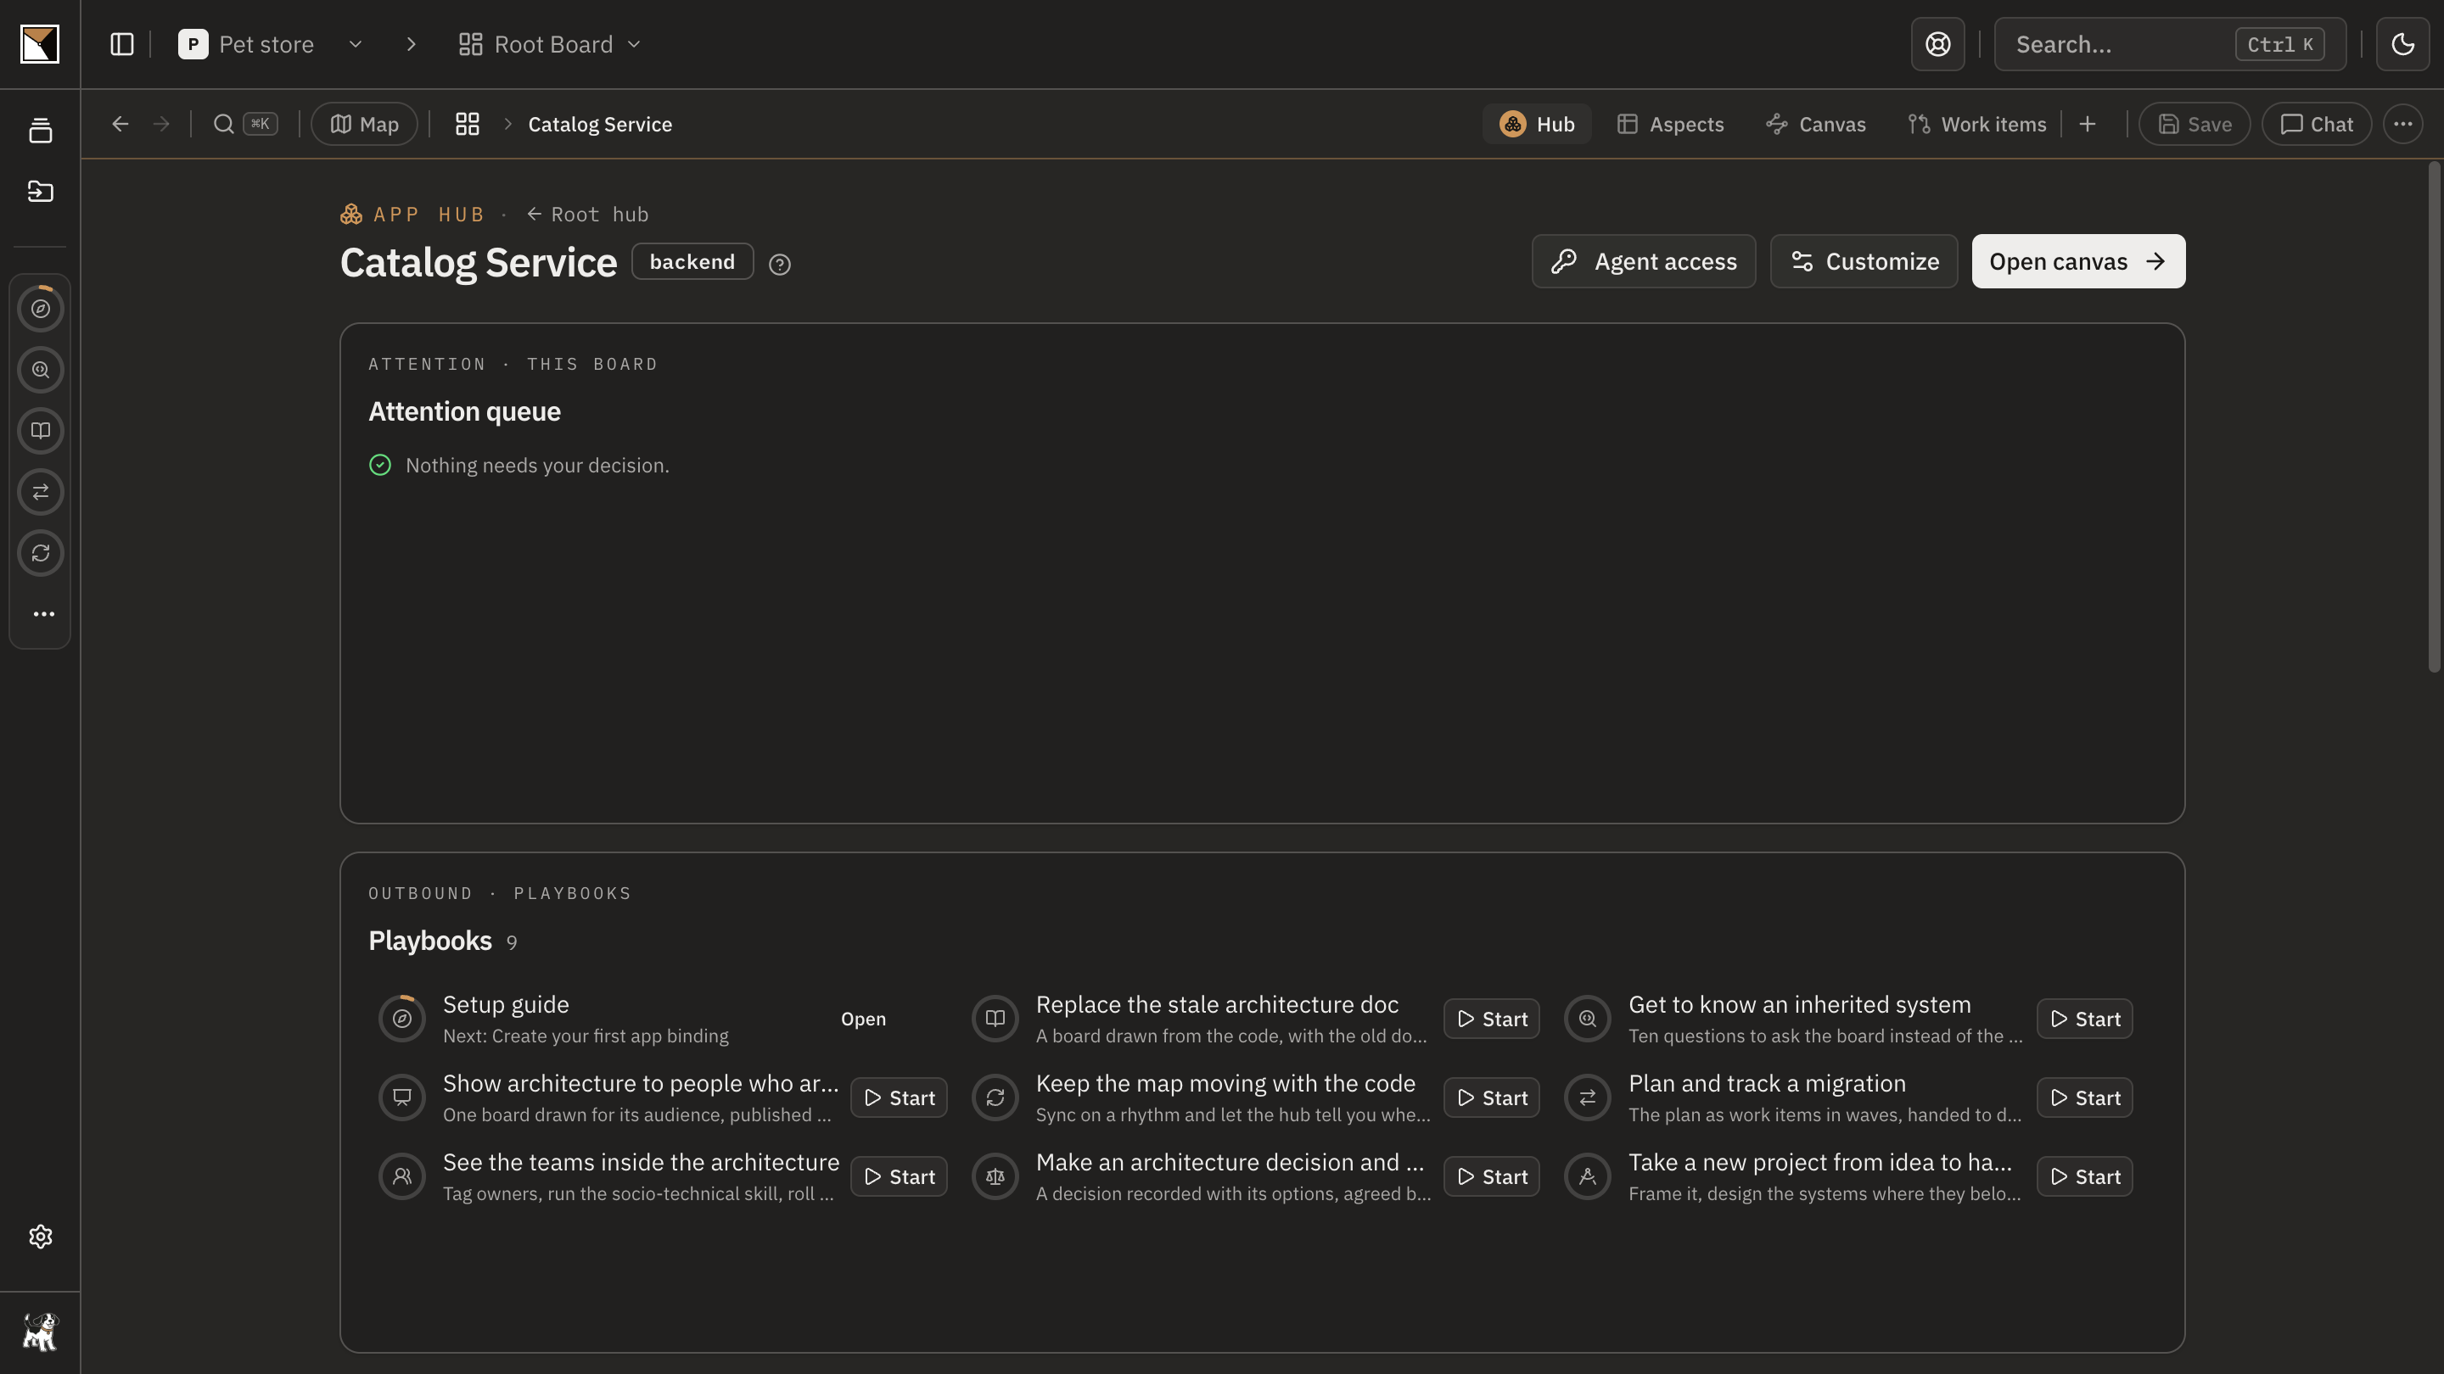The image size is (2444, 1374).
Task: Click the swap arrows icon in left rail
Action: [40, 492]
